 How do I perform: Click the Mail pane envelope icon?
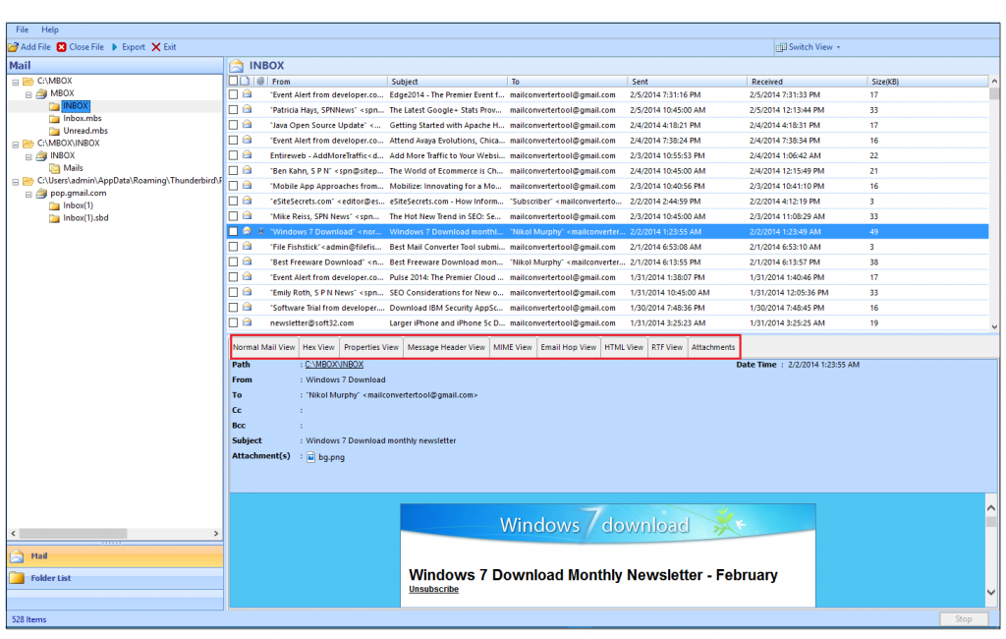[x=18, y=556]
